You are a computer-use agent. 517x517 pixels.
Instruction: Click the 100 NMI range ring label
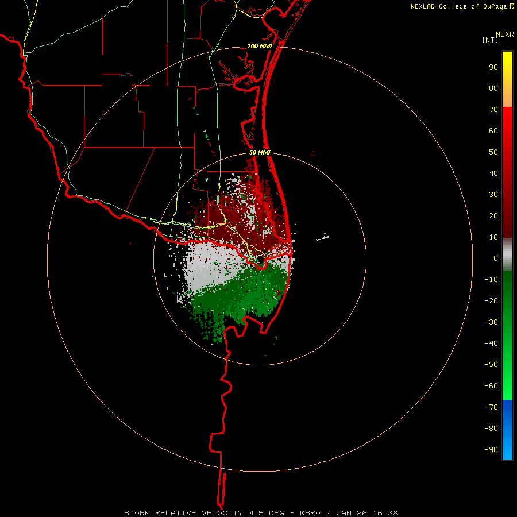(x=260, y=46)
